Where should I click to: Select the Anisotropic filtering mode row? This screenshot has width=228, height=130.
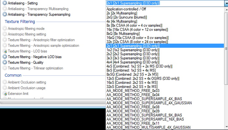[x=53, y=29]
